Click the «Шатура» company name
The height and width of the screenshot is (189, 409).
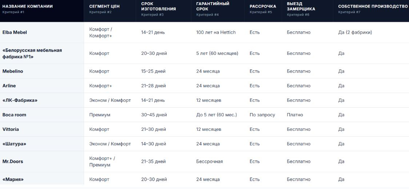coord(14,144)
